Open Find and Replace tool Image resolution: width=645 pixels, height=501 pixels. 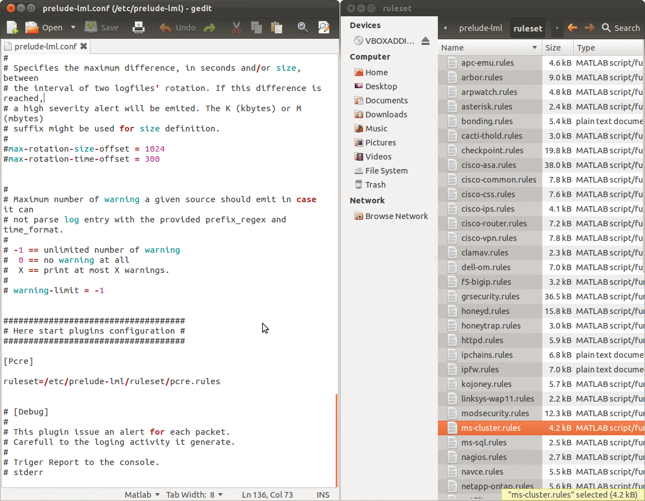coord(324,28)
